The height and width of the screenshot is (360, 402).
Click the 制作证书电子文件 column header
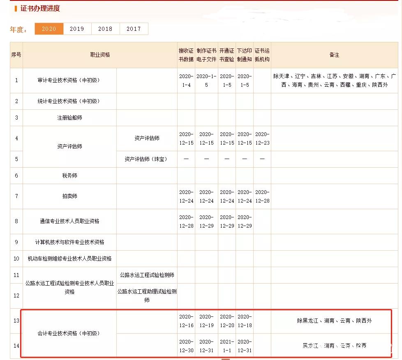pyautogui.click(x=206, y=55)
